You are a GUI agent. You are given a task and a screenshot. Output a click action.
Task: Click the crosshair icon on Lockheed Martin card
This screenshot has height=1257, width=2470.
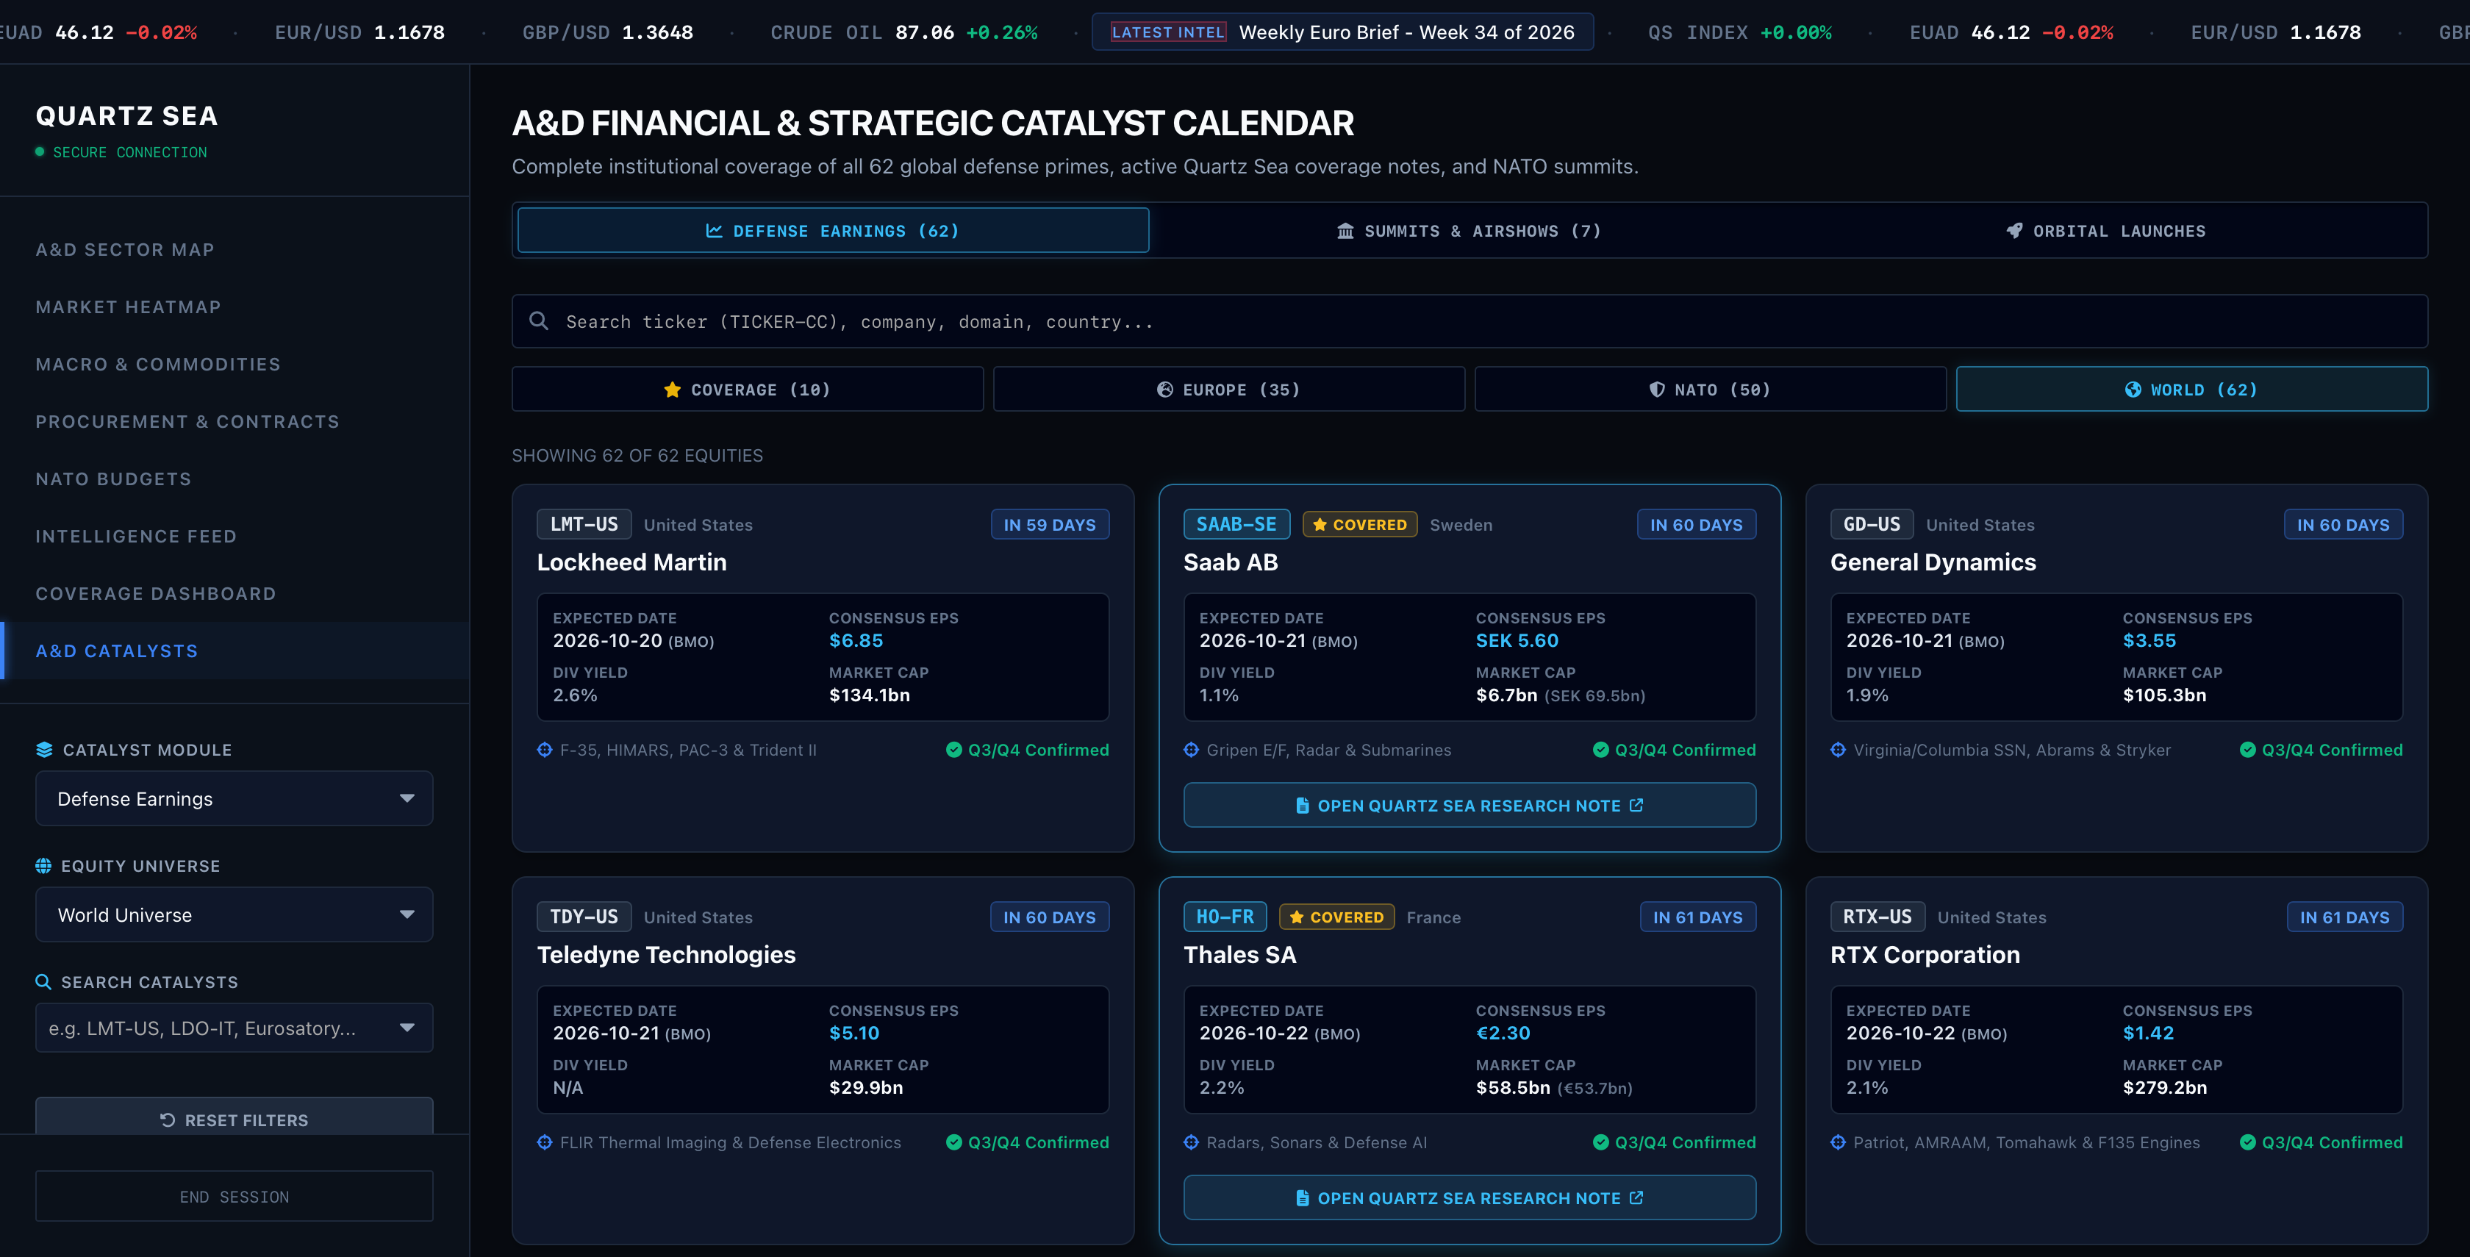[x=545, y=750]
